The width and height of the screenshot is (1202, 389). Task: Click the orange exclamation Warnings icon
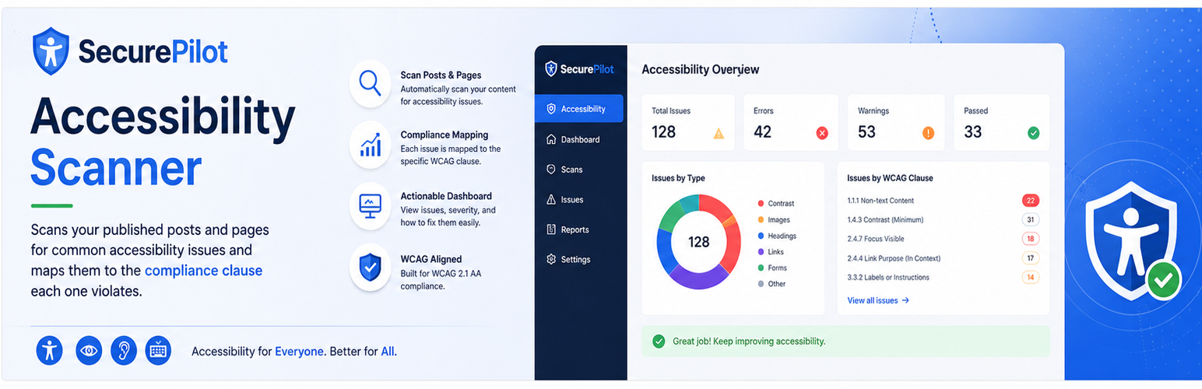pos(928,133)
